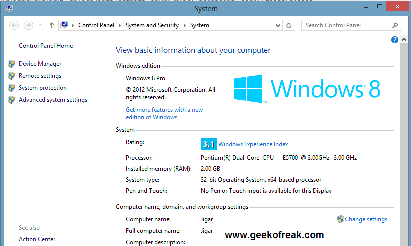Open Remote settings link
The width and height of the screenshot is (411, 246).
click(x=40, y=76)
